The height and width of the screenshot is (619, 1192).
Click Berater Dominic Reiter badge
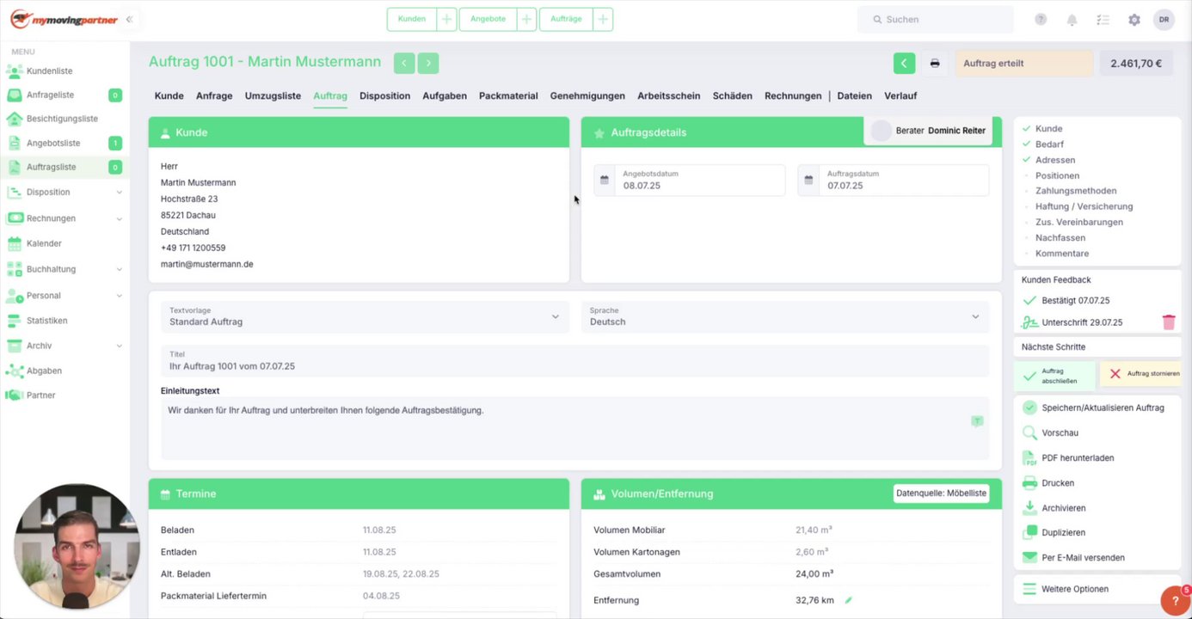pos(929,131)
